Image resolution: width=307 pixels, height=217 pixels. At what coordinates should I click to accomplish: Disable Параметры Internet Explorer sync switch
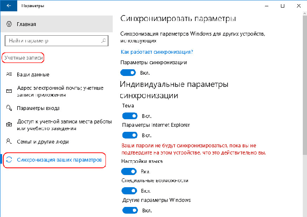pyautogui.click(x=130, y=135)
